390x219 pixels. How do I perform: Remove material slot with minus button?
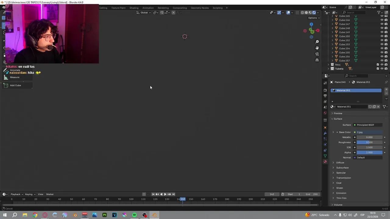click(386, 93)
